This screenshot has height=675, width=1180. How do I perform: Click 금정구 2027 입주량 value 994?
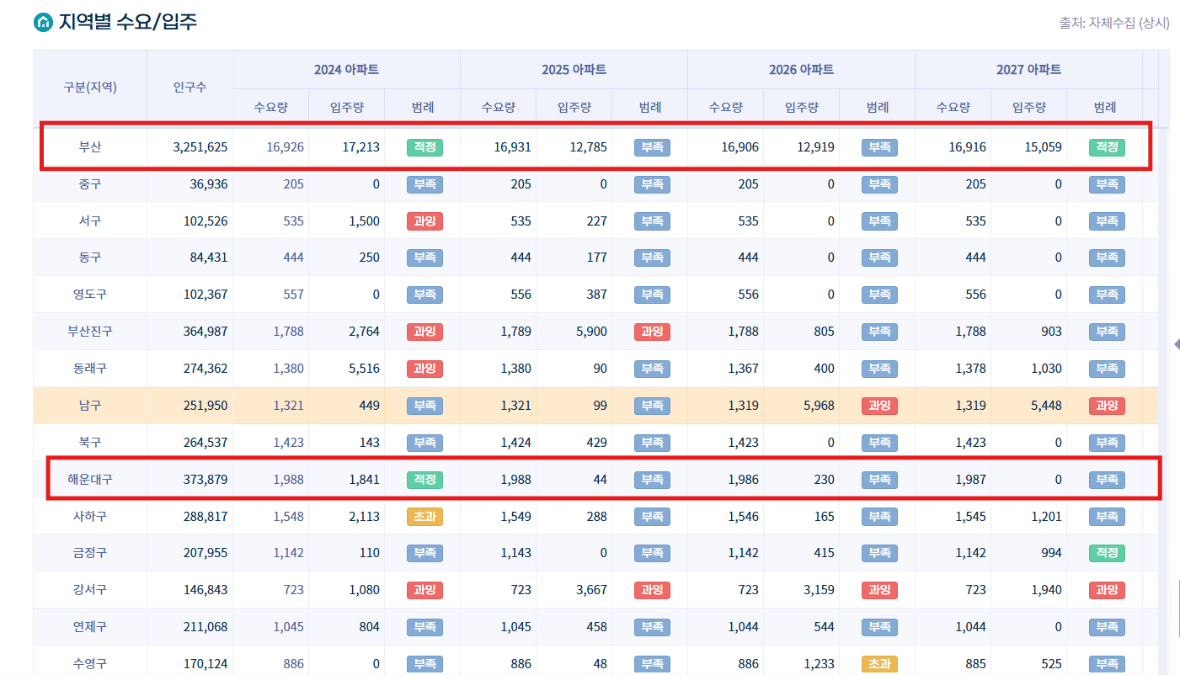pos(1052,553)
